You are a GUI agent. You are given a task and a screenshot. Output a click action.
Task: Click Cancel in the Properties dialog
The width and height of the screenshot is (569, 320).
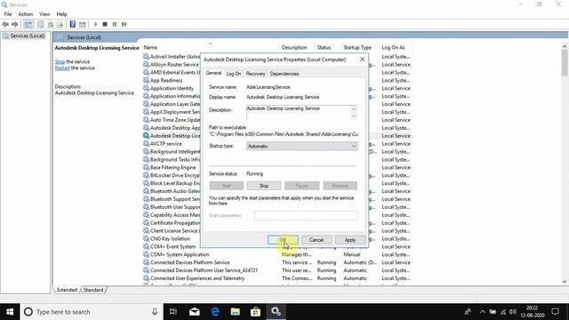click(x=317, y=240)
